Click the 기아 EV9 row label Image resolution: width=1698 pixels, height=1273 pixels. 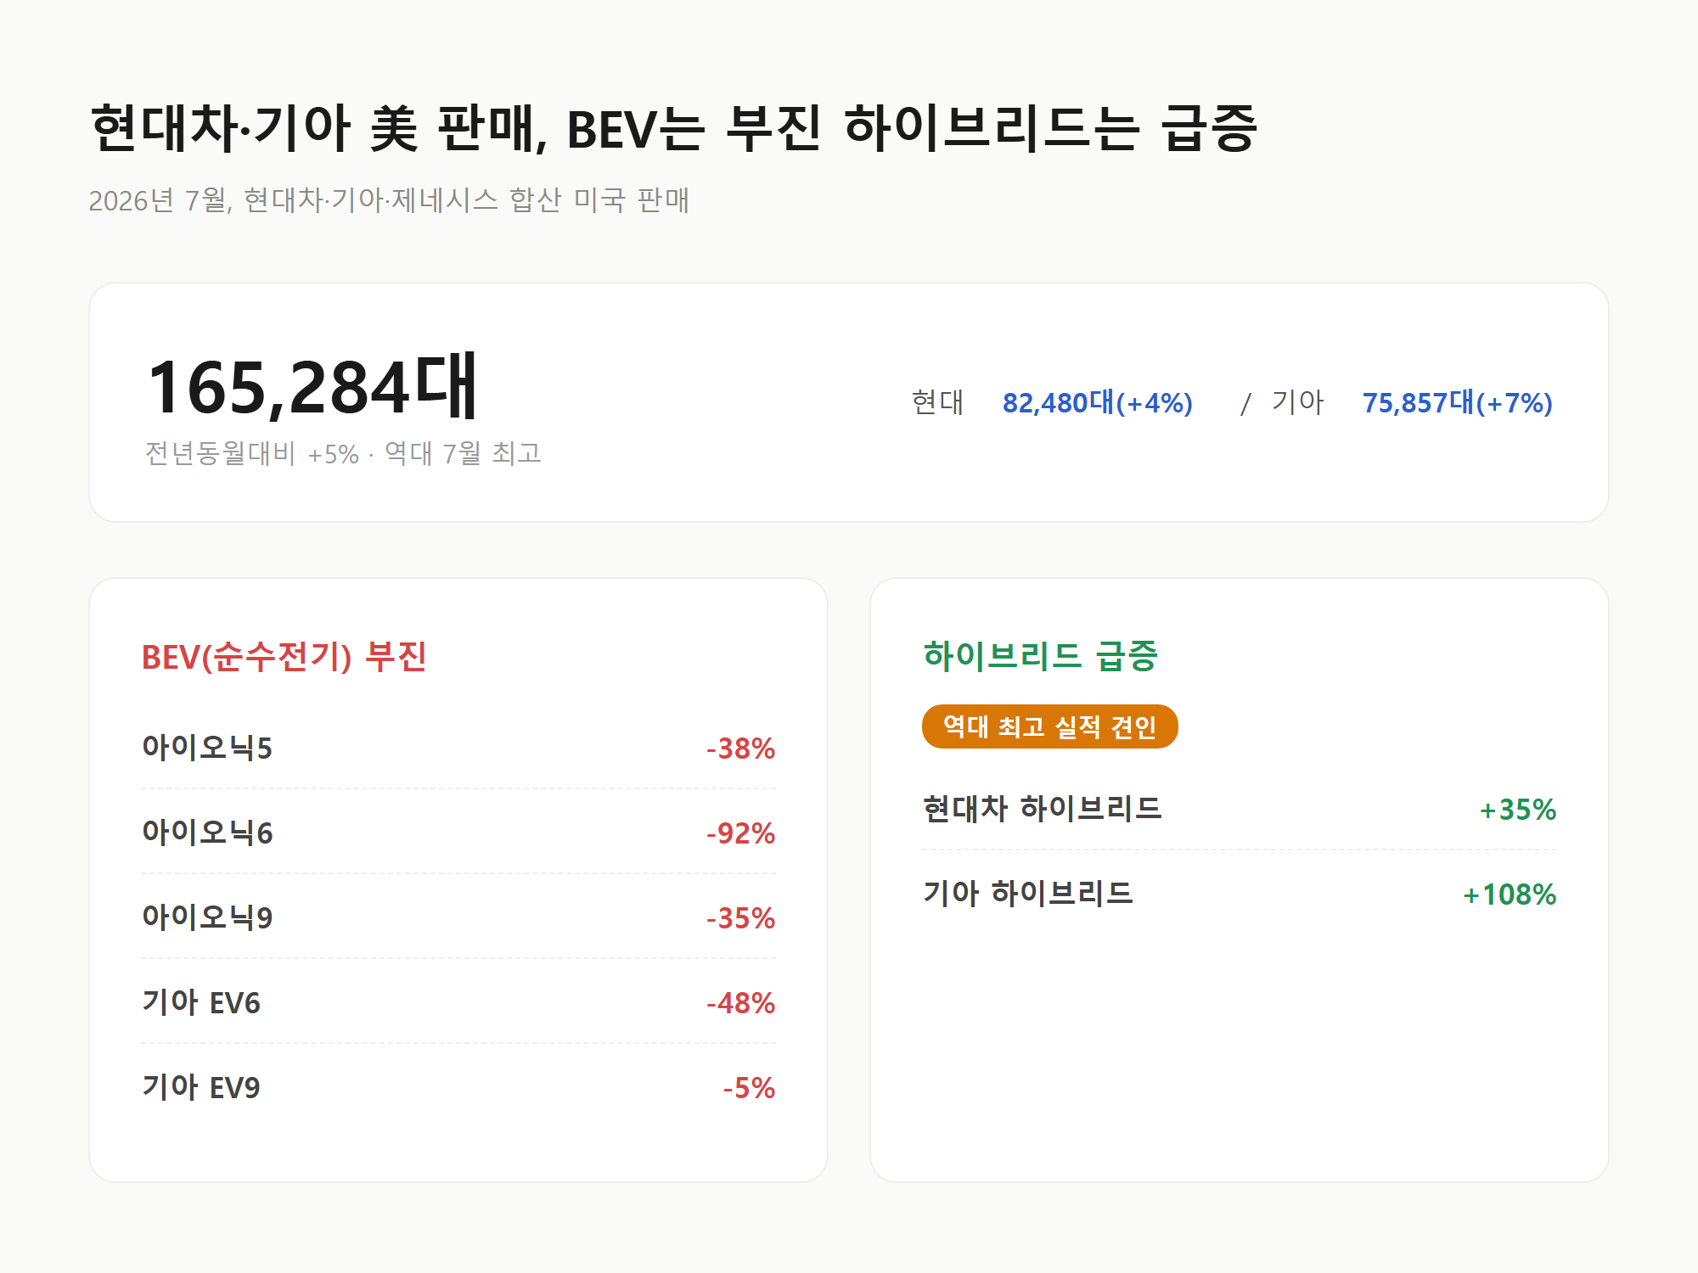point(201,1087)
